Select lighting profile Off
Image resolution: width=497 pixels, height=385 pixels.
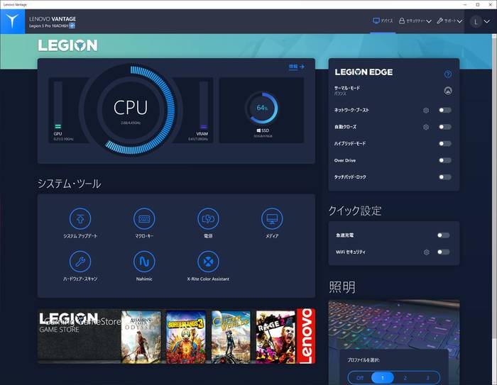tap(360, 378)
